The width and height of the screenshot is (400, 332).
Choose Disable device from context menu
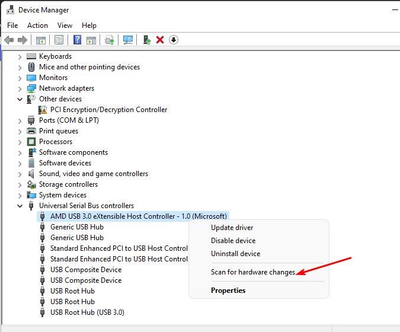coord(259,241)
